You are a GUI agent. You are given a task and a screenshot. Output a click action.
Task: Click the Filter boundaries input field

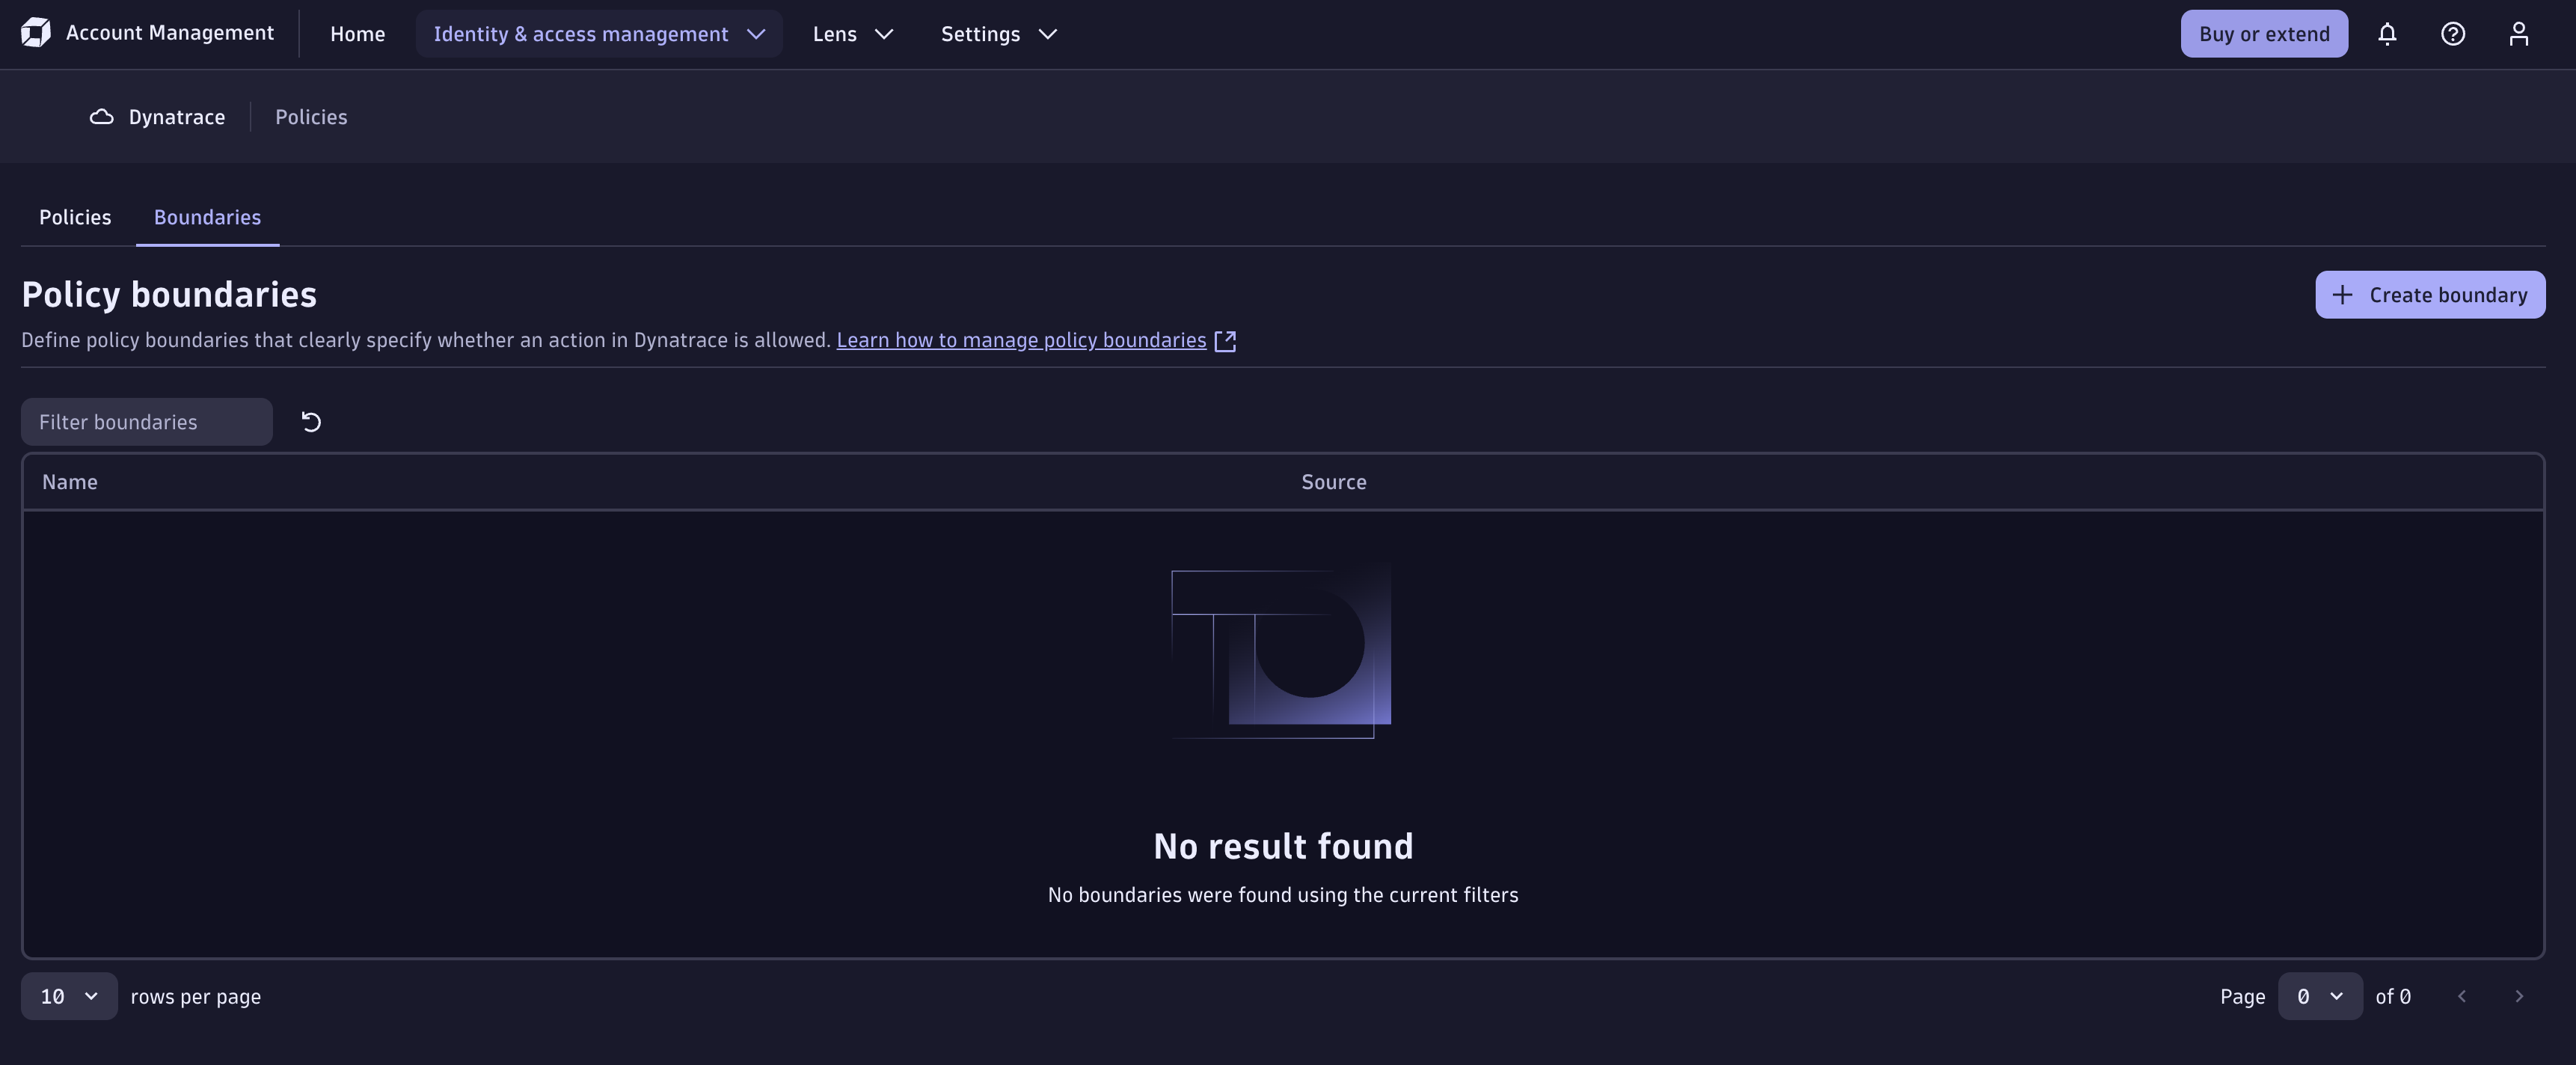[x=147, y=422]
